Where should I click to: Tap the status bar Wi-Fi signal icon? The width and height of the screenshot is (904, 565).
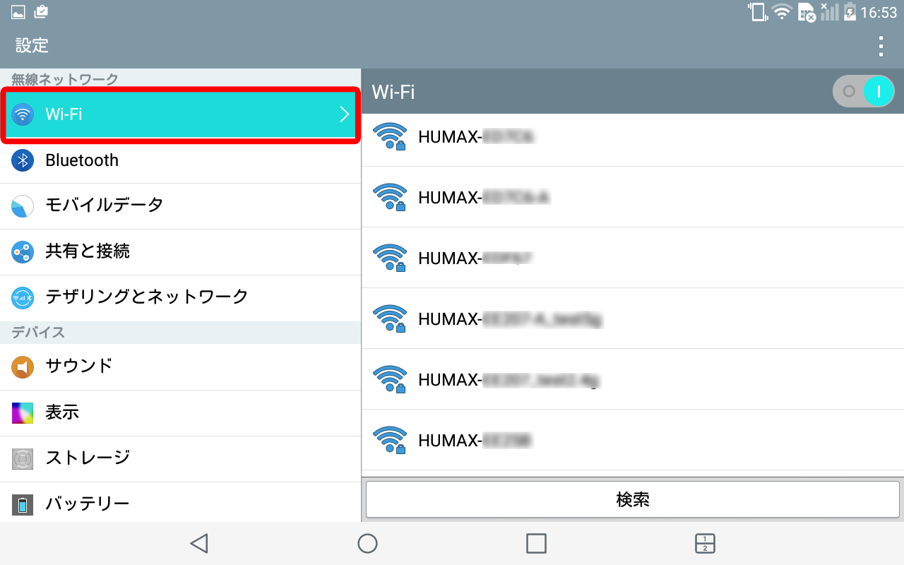pyautogui.click(x=782, y=11)
